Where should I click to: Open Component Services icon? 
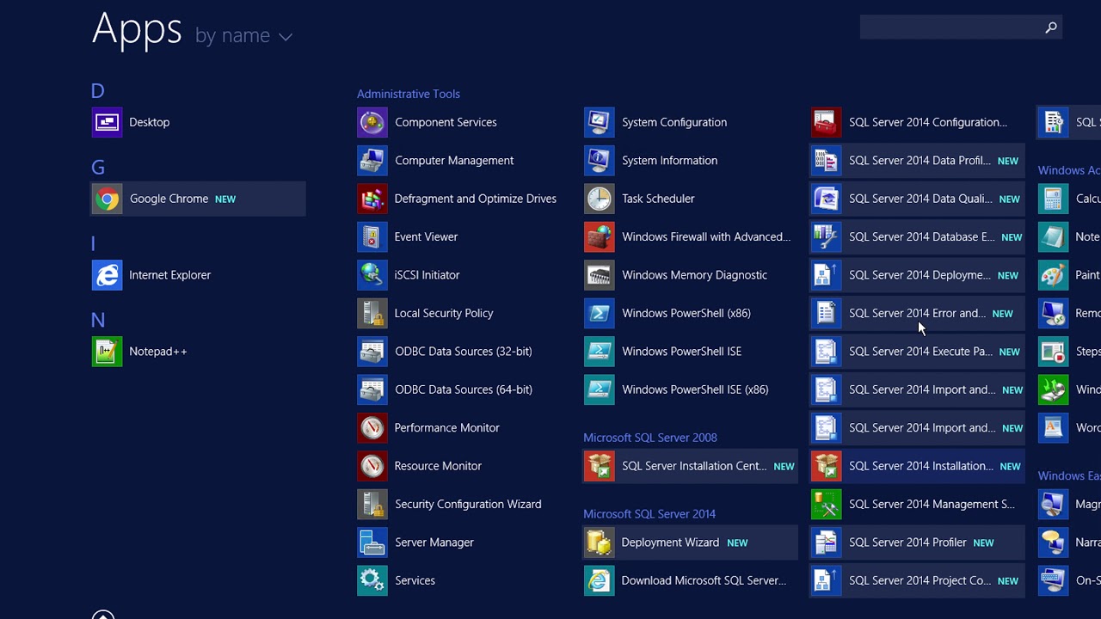point(372,122)
